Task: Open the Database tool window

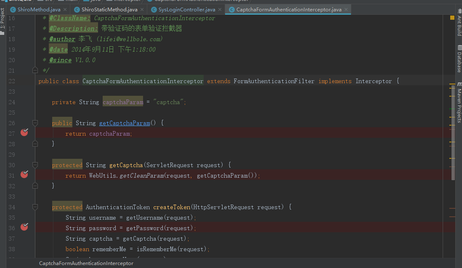Action: pyautogui.click(x=459, y=62)
